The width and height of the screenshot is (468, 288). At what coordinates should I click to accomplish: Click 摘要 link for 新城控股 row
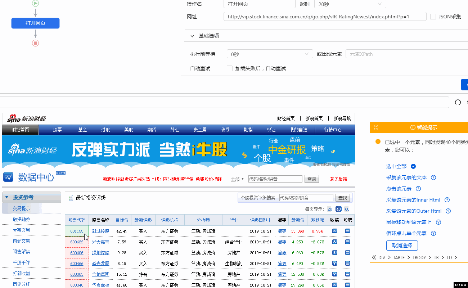tap(282, 231)
